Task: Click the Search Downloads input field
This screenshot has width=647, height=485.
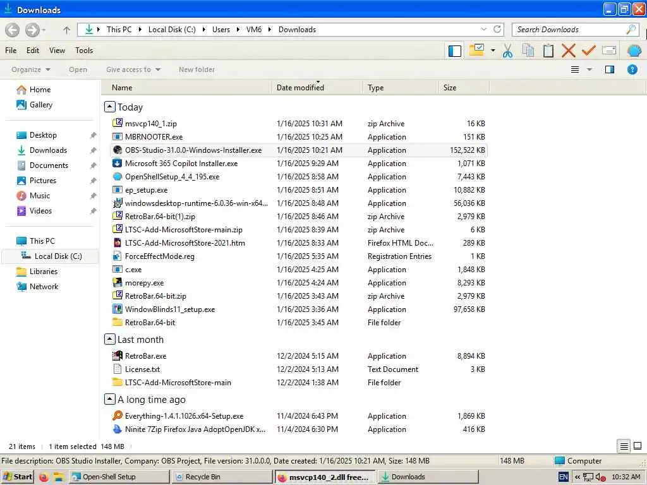Action: (x=569, y=29)
